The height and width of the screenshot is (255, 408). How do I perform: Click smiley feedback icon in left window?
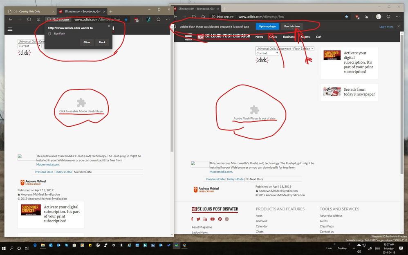[x=159, y=19]
